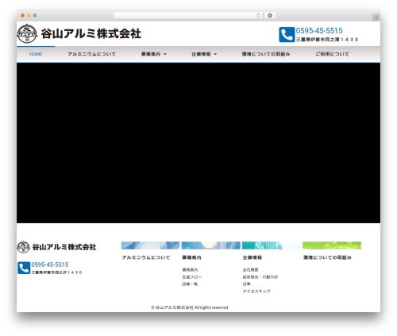Click the light-blue 事業案内 banner thumbnail
This screenshot has width=397, height=336.
pos(211,245)
